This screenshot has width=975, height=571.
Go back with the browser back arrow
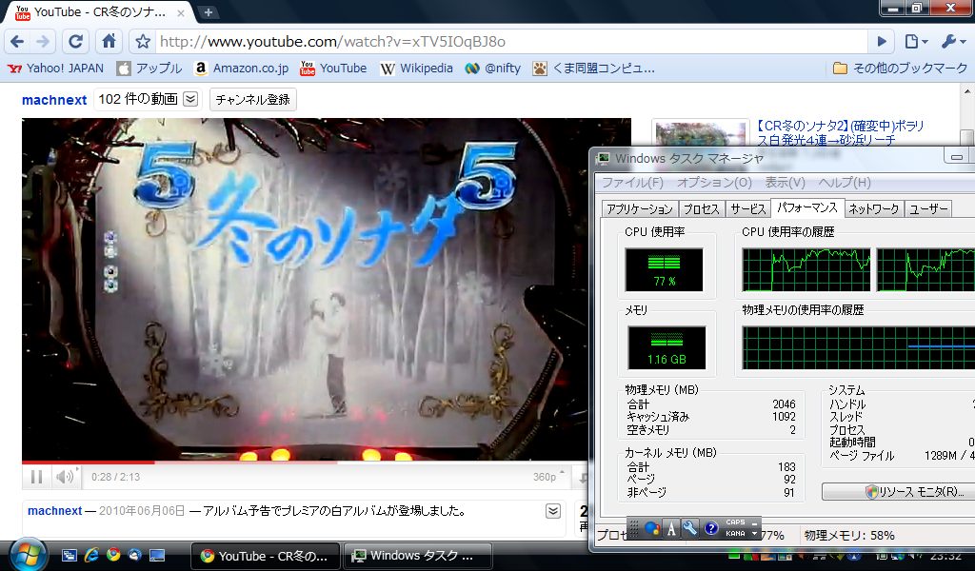(x=17, y=42)
